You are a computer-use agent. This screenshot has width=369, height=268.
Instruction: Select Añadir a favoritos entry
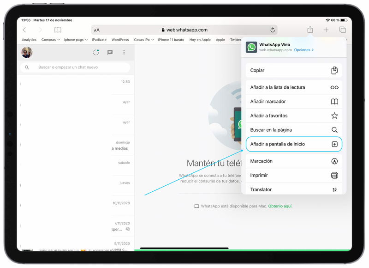pyautogui.click(x=294, y=116)
